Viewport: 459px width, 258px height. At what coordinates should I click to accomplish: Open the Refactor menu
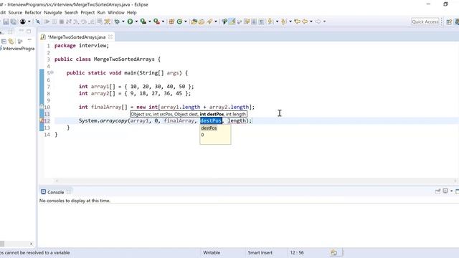point(33,13)
